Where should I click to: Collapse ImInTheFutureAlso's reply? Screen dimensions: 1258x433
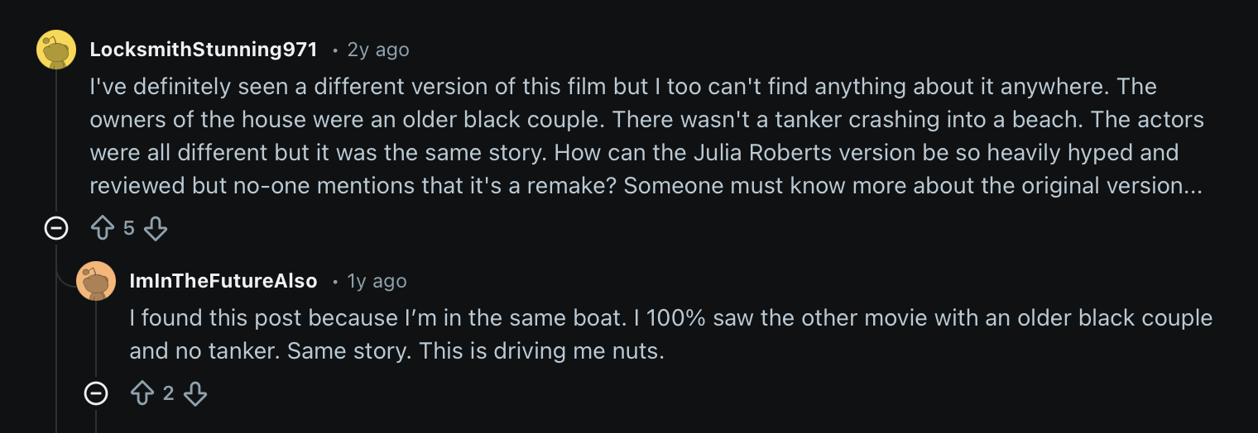pyautogui.click(x=96, y=393)
